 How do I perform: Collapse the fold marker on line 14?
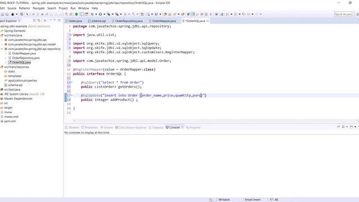[71, 82]
